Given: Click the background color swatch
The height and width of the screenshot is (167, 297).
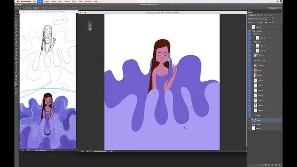Looking at the screenshot, I should [17, 86].
